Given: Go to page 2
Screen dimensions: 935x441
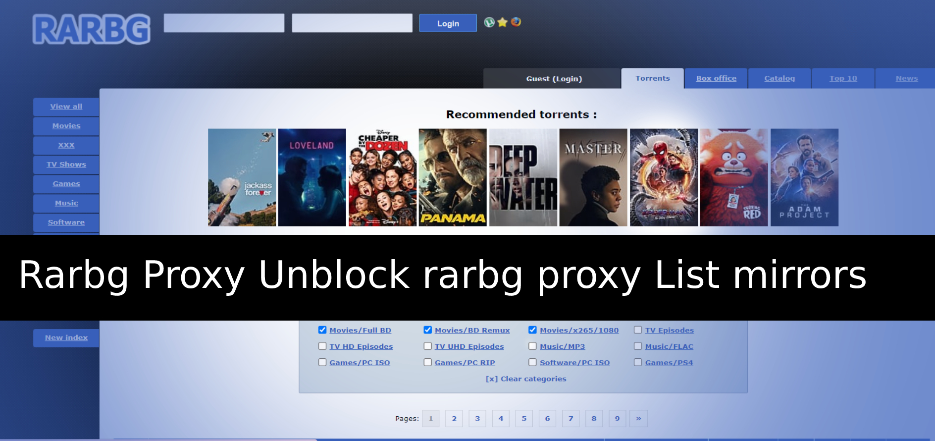Looking at the screenshot, I should [x=454, y=419].
